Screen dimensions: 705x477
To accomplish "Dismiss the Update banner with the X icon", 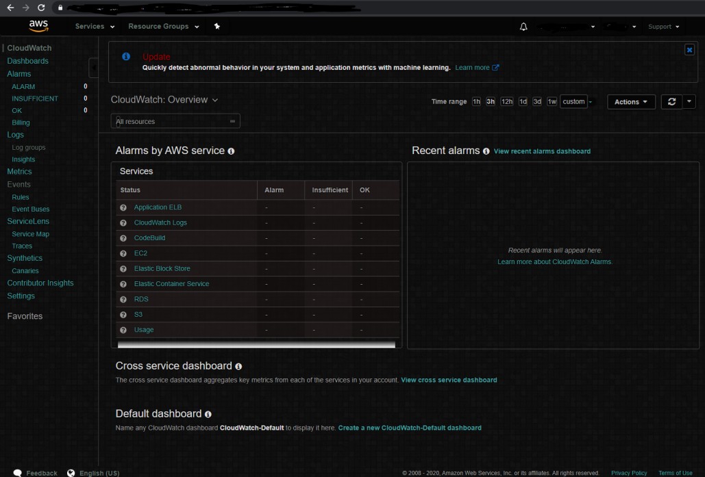I will (689, 50).
